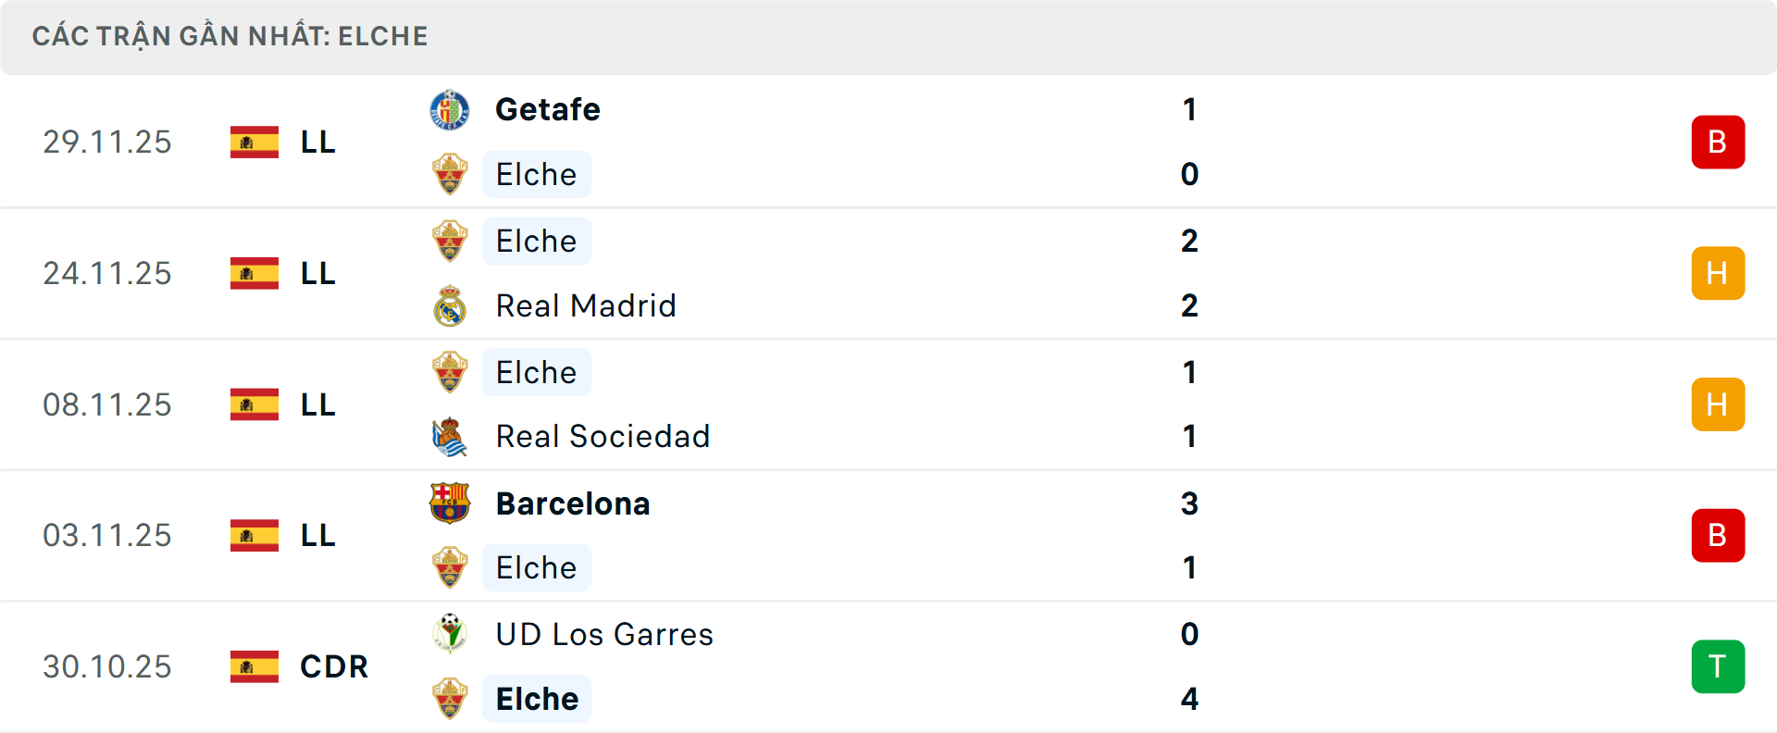Click the Getafe club crest icon
This screenshot has width=1777, height=733.
(x=450, y=109)
